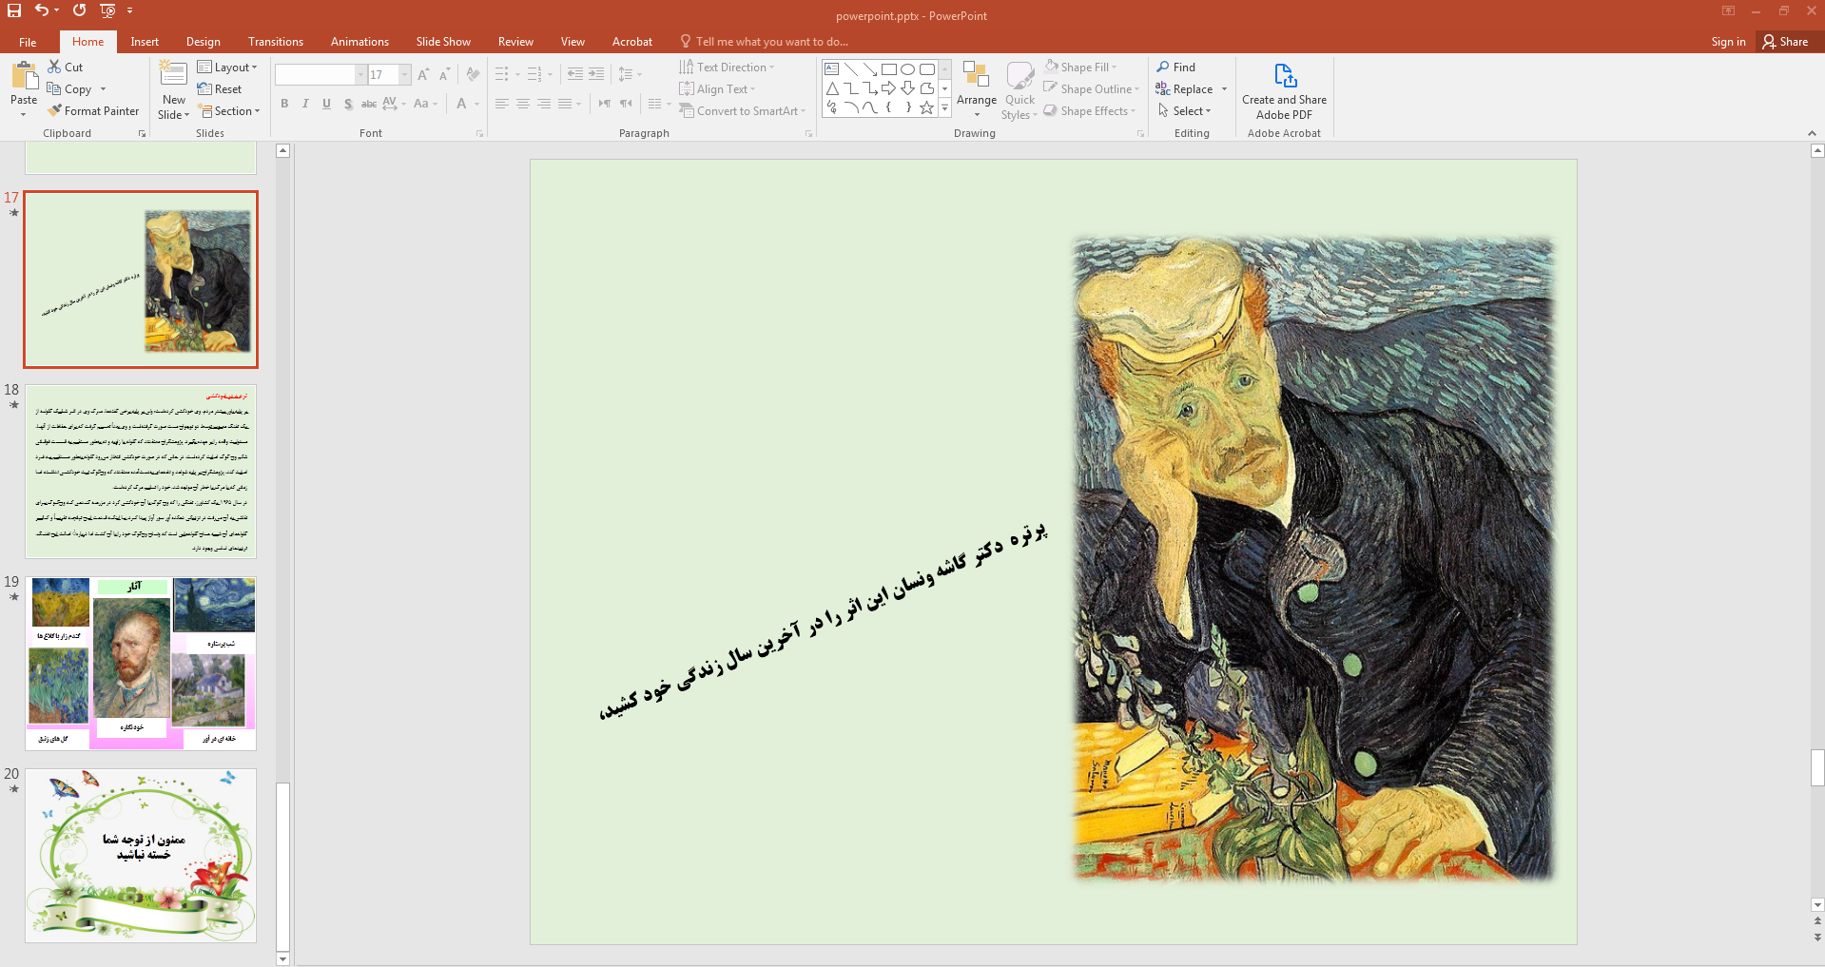
Task: Increase the font size with the grow icon
Action: 423,74
